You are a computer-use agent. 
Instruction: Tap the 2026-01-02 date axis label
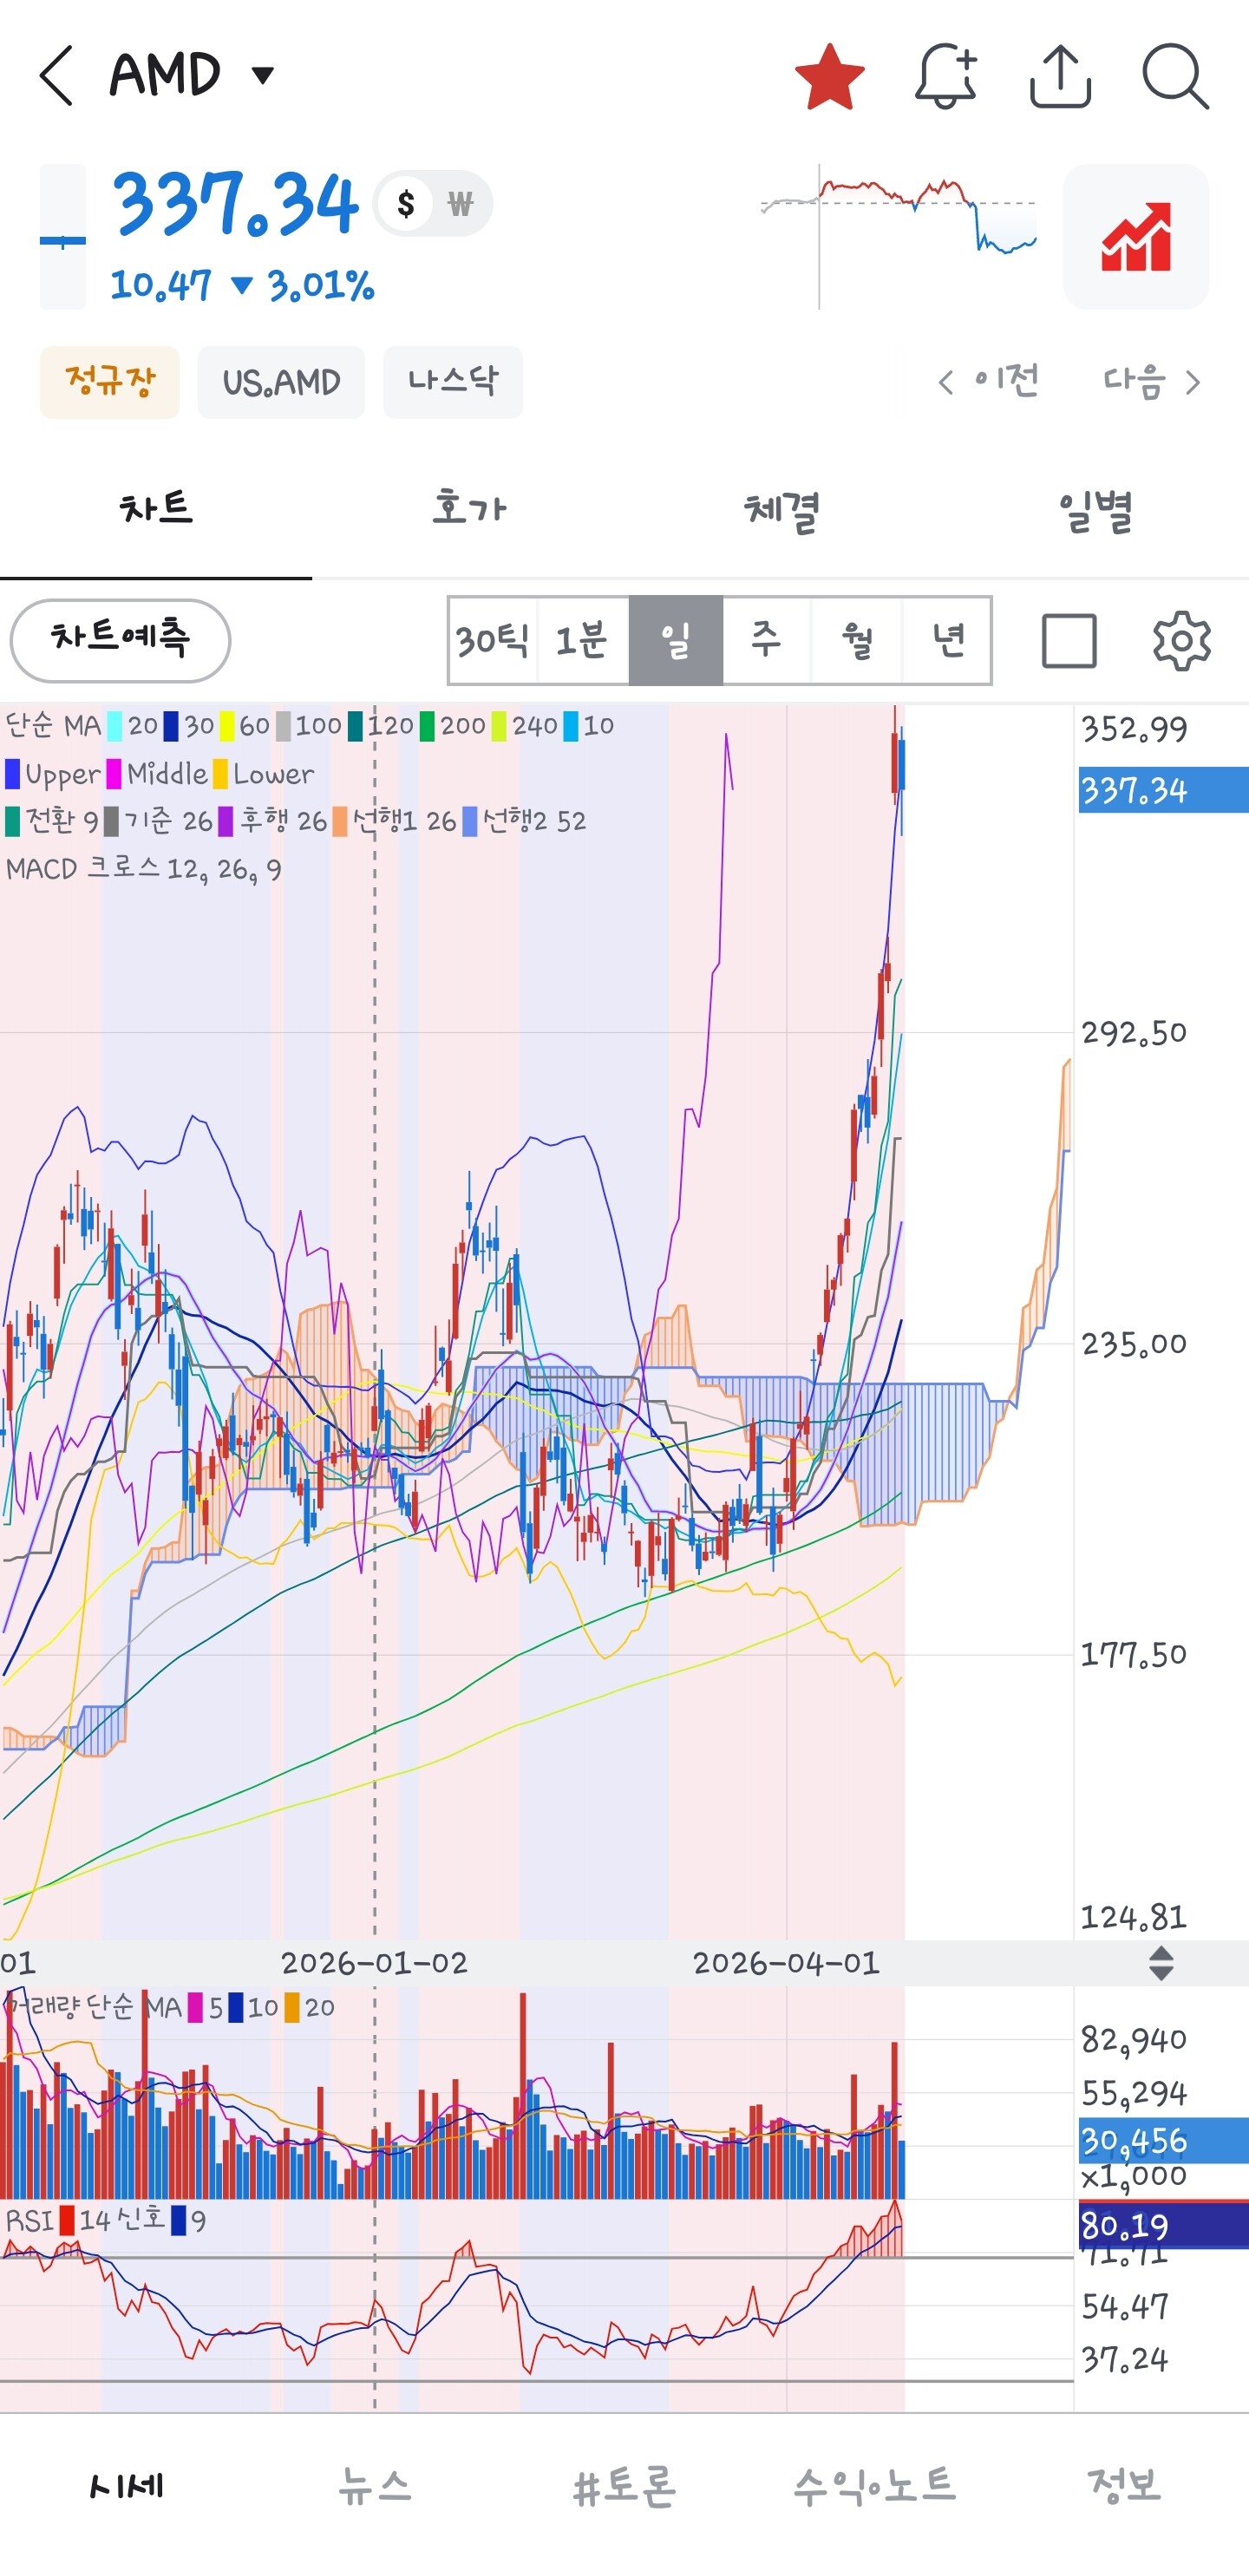point(374,1964)
